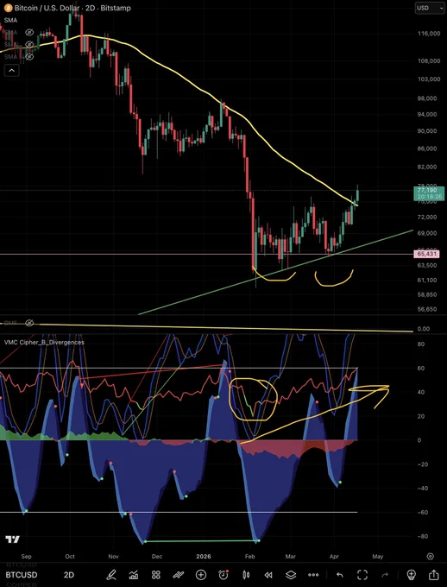
Task: Toggle the CMF indicator eye icon
Action: tap(29, 323)
